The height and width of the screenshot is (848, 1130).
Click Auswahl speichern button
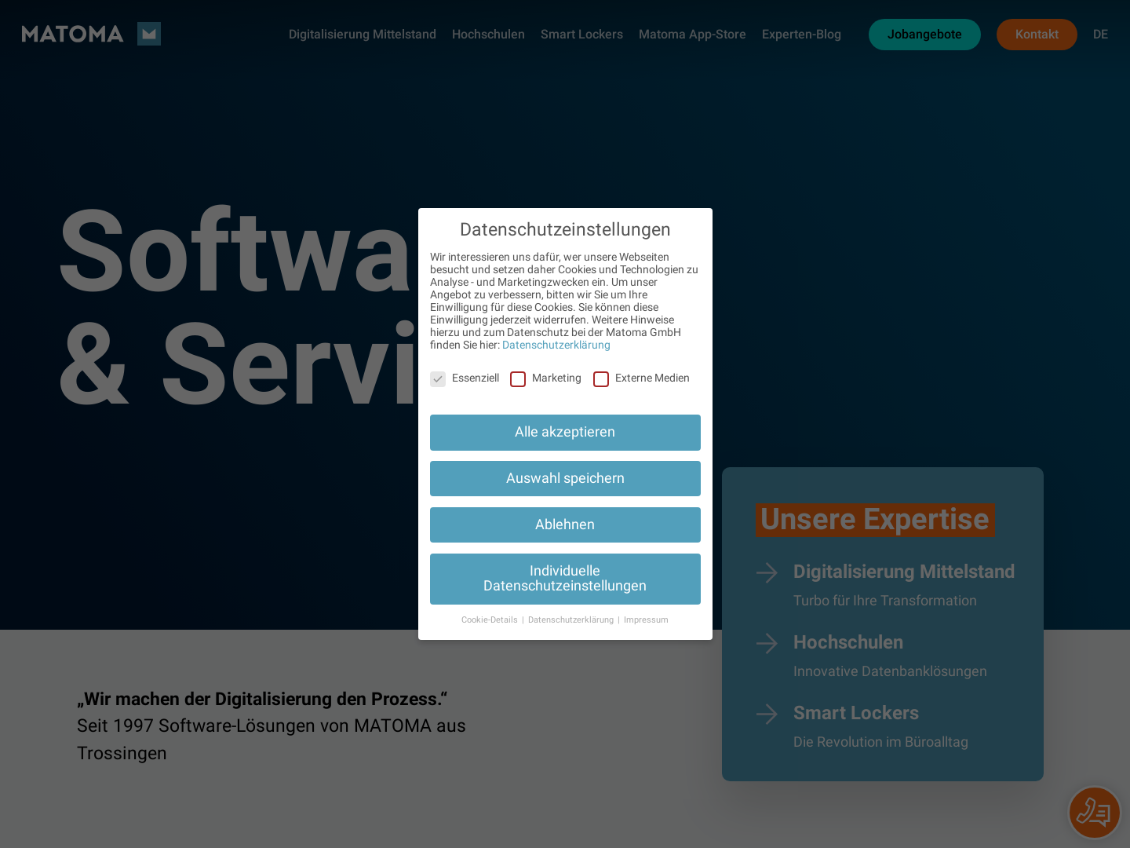565,479
